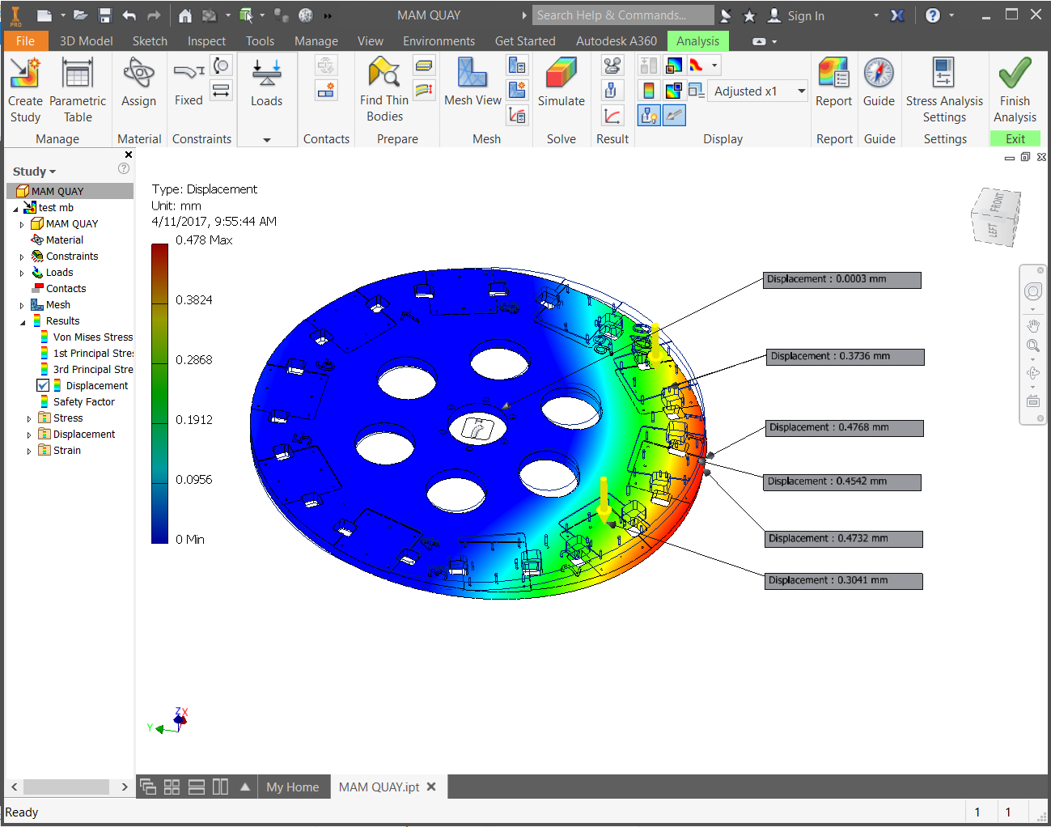The image size is (1051, 827).
Task: Click the Sign In button
Action: (x=805, y=15)
